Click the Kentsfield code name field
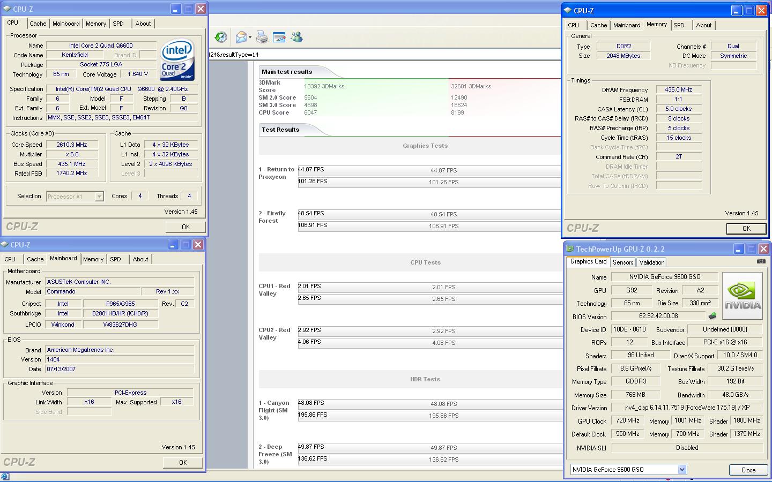 pos(75,55)
